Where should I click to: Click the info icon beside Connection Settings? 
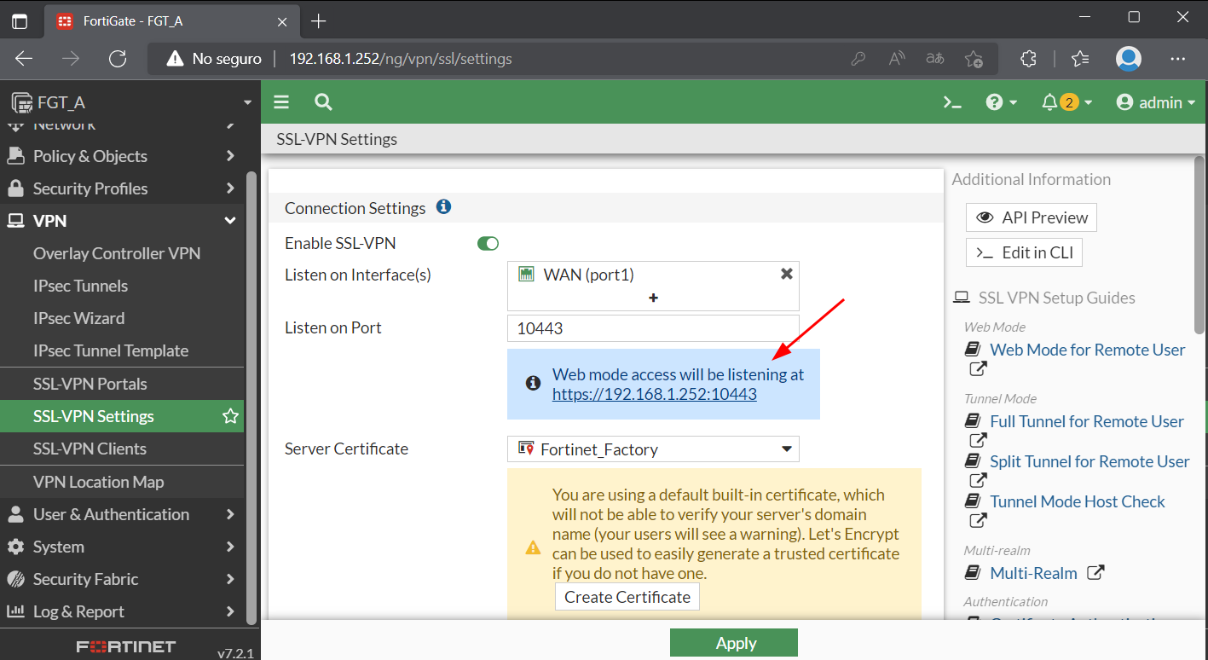[443, 206]
